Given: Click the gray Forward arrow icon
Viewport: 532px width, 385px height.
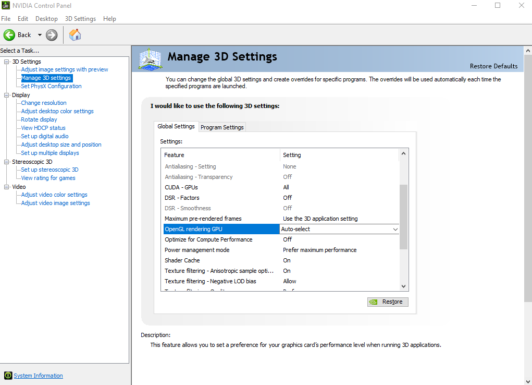Looking at the screenshot, I should [52, 34].
